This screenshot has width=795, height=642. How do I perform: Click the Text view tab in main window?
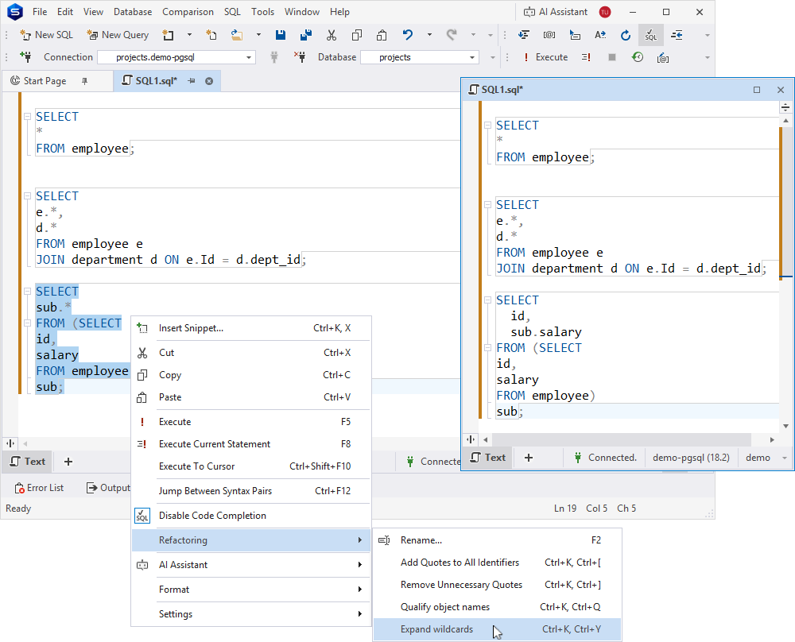[x=28, y=462]
